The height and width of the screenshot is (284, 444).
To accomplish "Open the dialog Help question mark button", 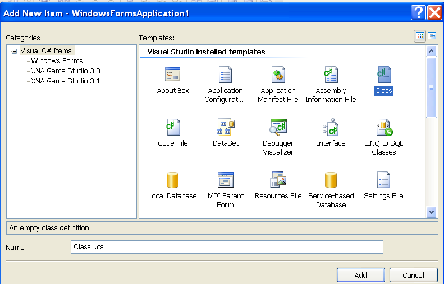I will tap(418, 12).
